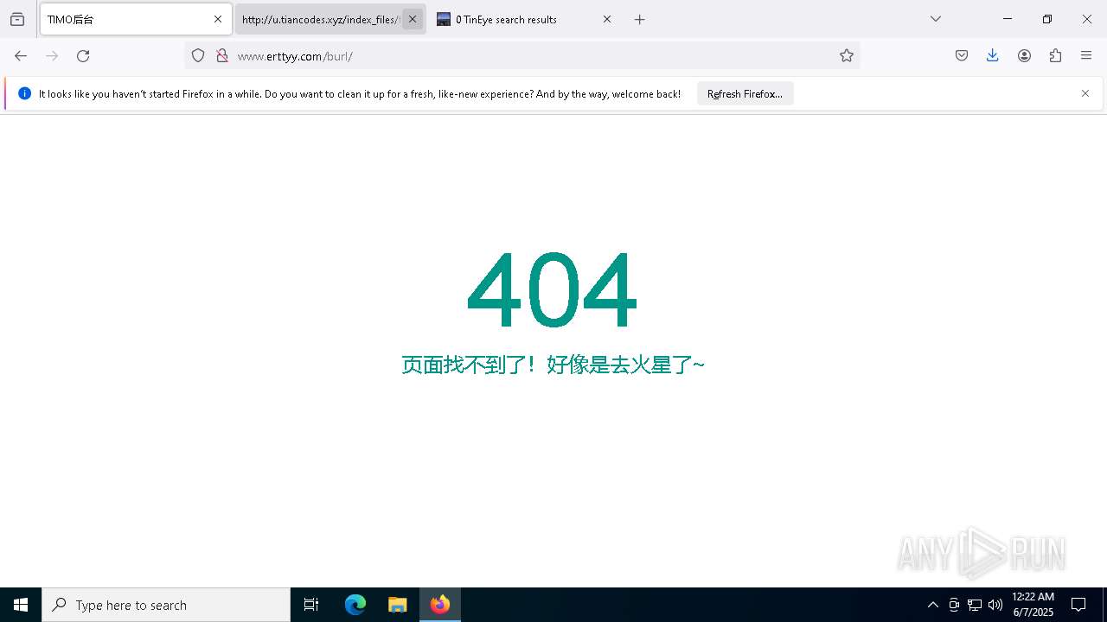Launch Microsoft Edge from taskbar
1107x622 pixels.
pyautogui.click(x=355, y=605)
